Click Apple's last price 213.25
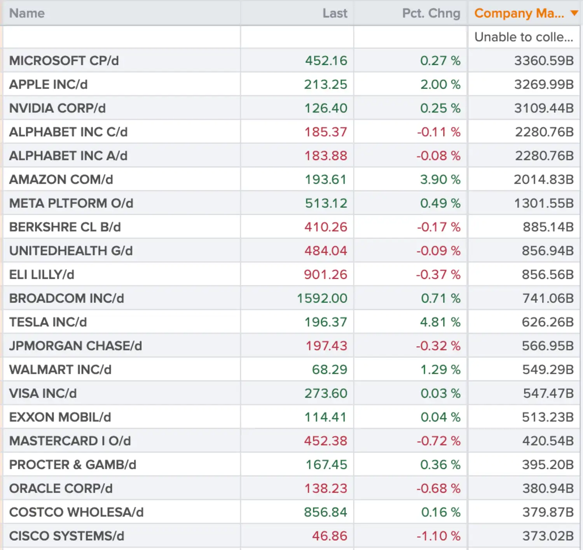583x550 pixels. point(326,84)
